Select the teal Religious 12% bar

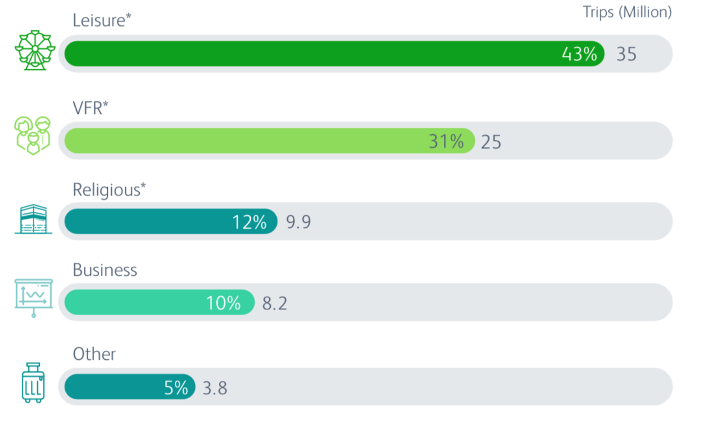[170, 222]
